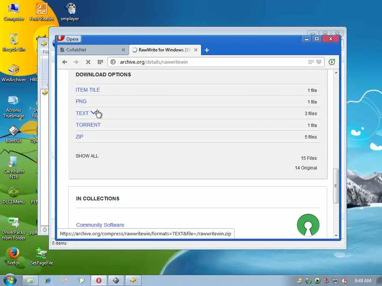Open the DLC1Menu desktop icon
The image size is (382, 286).
(14, 195)
